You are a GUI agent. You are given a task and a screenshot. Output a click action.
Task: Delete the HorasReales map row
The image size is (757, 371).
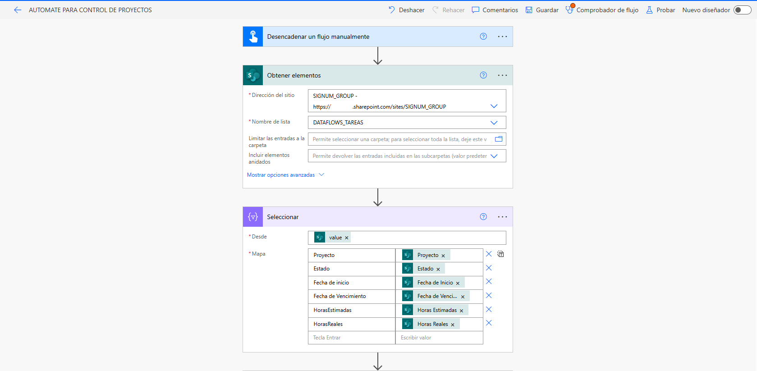click(489, 323)
